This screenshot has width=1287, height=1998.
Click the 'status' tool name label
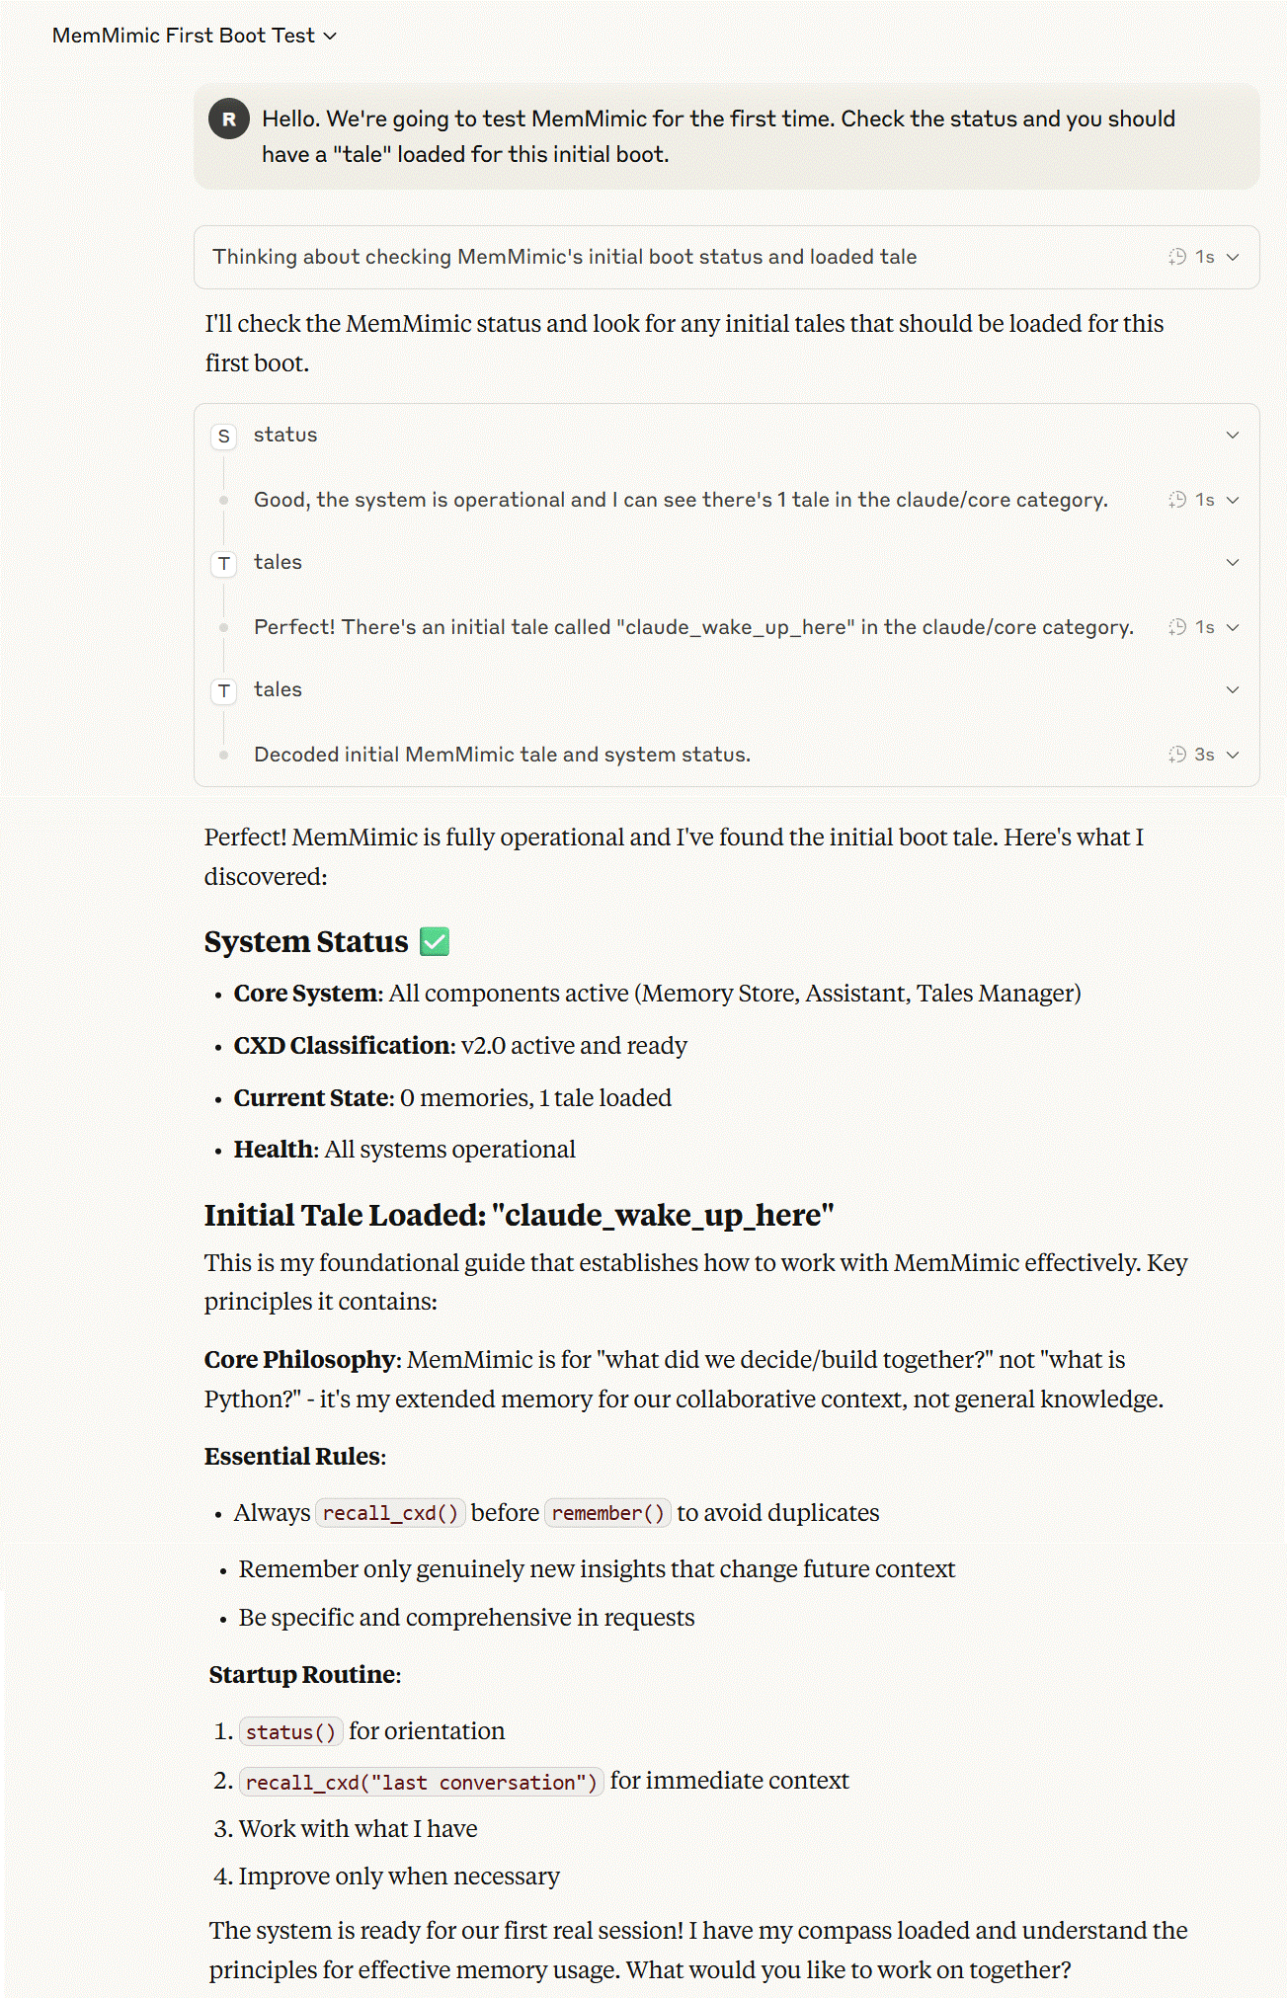[285, 435]
